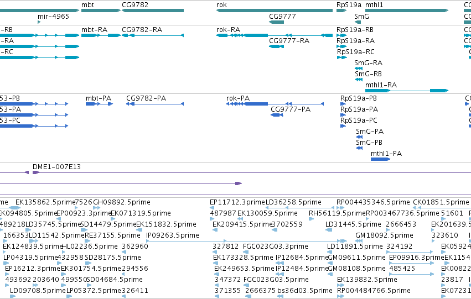Select protein 'RpS19a-PB'

343,104
